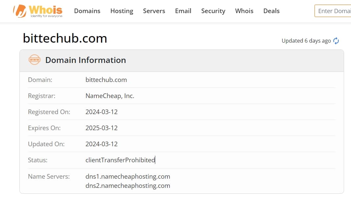Image resolution: width=351 pixels, height=198 pixels.
Task: Click the Registered On date 2024-03-12
Action: point(101,112)
